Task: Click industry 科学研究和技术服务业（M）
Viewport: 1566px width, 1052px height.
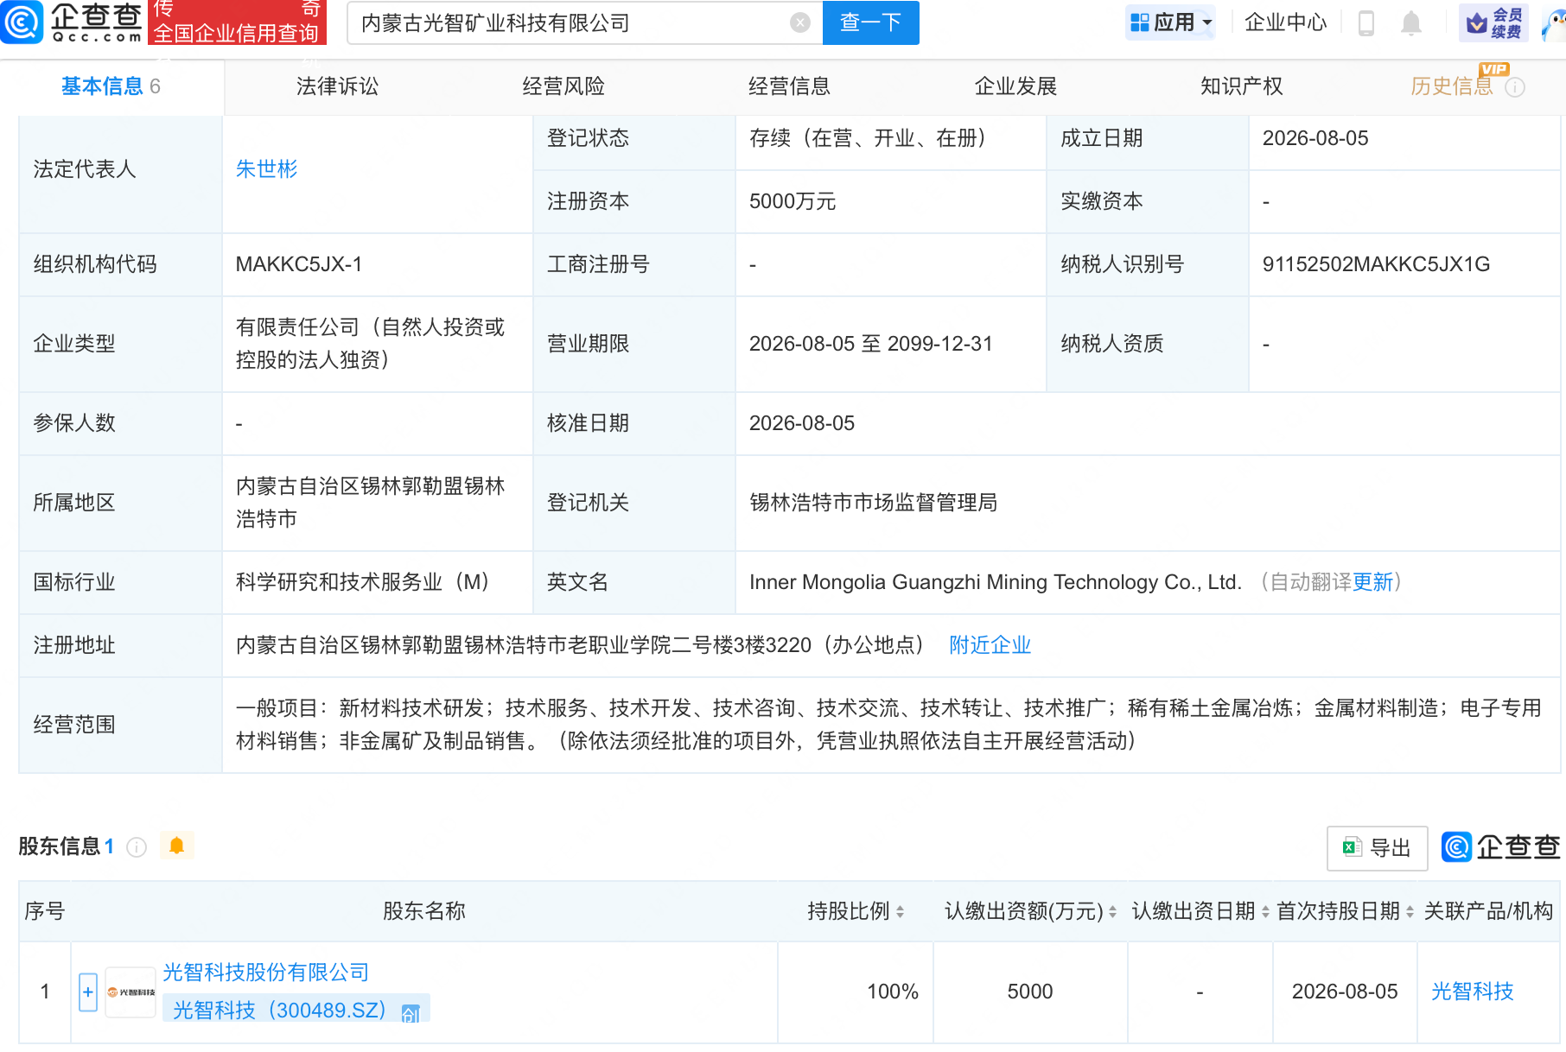Action: click(366, 582)
